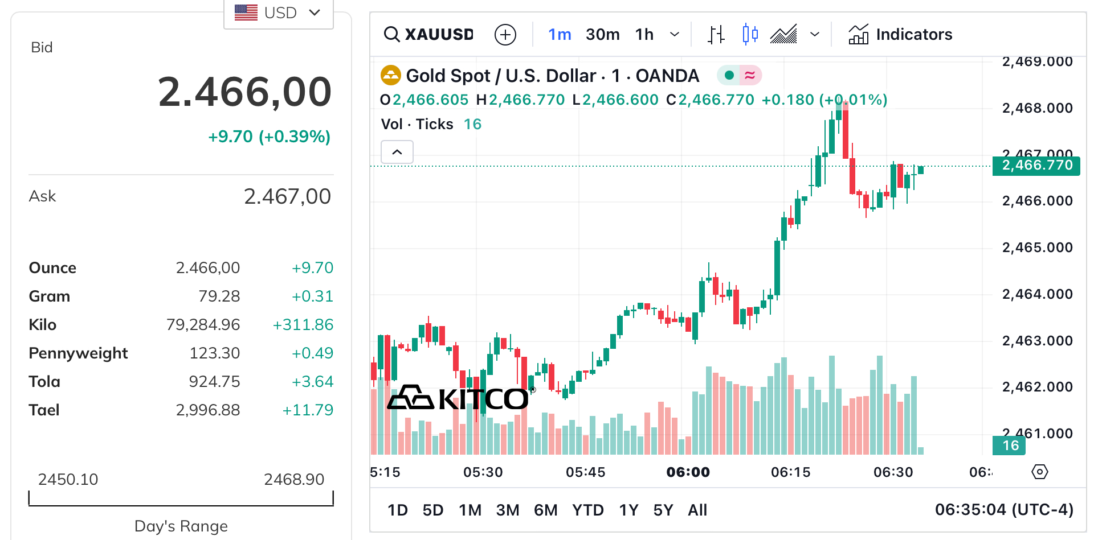This screenshot has width=1094, height=540.
Task: Click the Kilo change +311.86
Action: (x=303, y=325)
